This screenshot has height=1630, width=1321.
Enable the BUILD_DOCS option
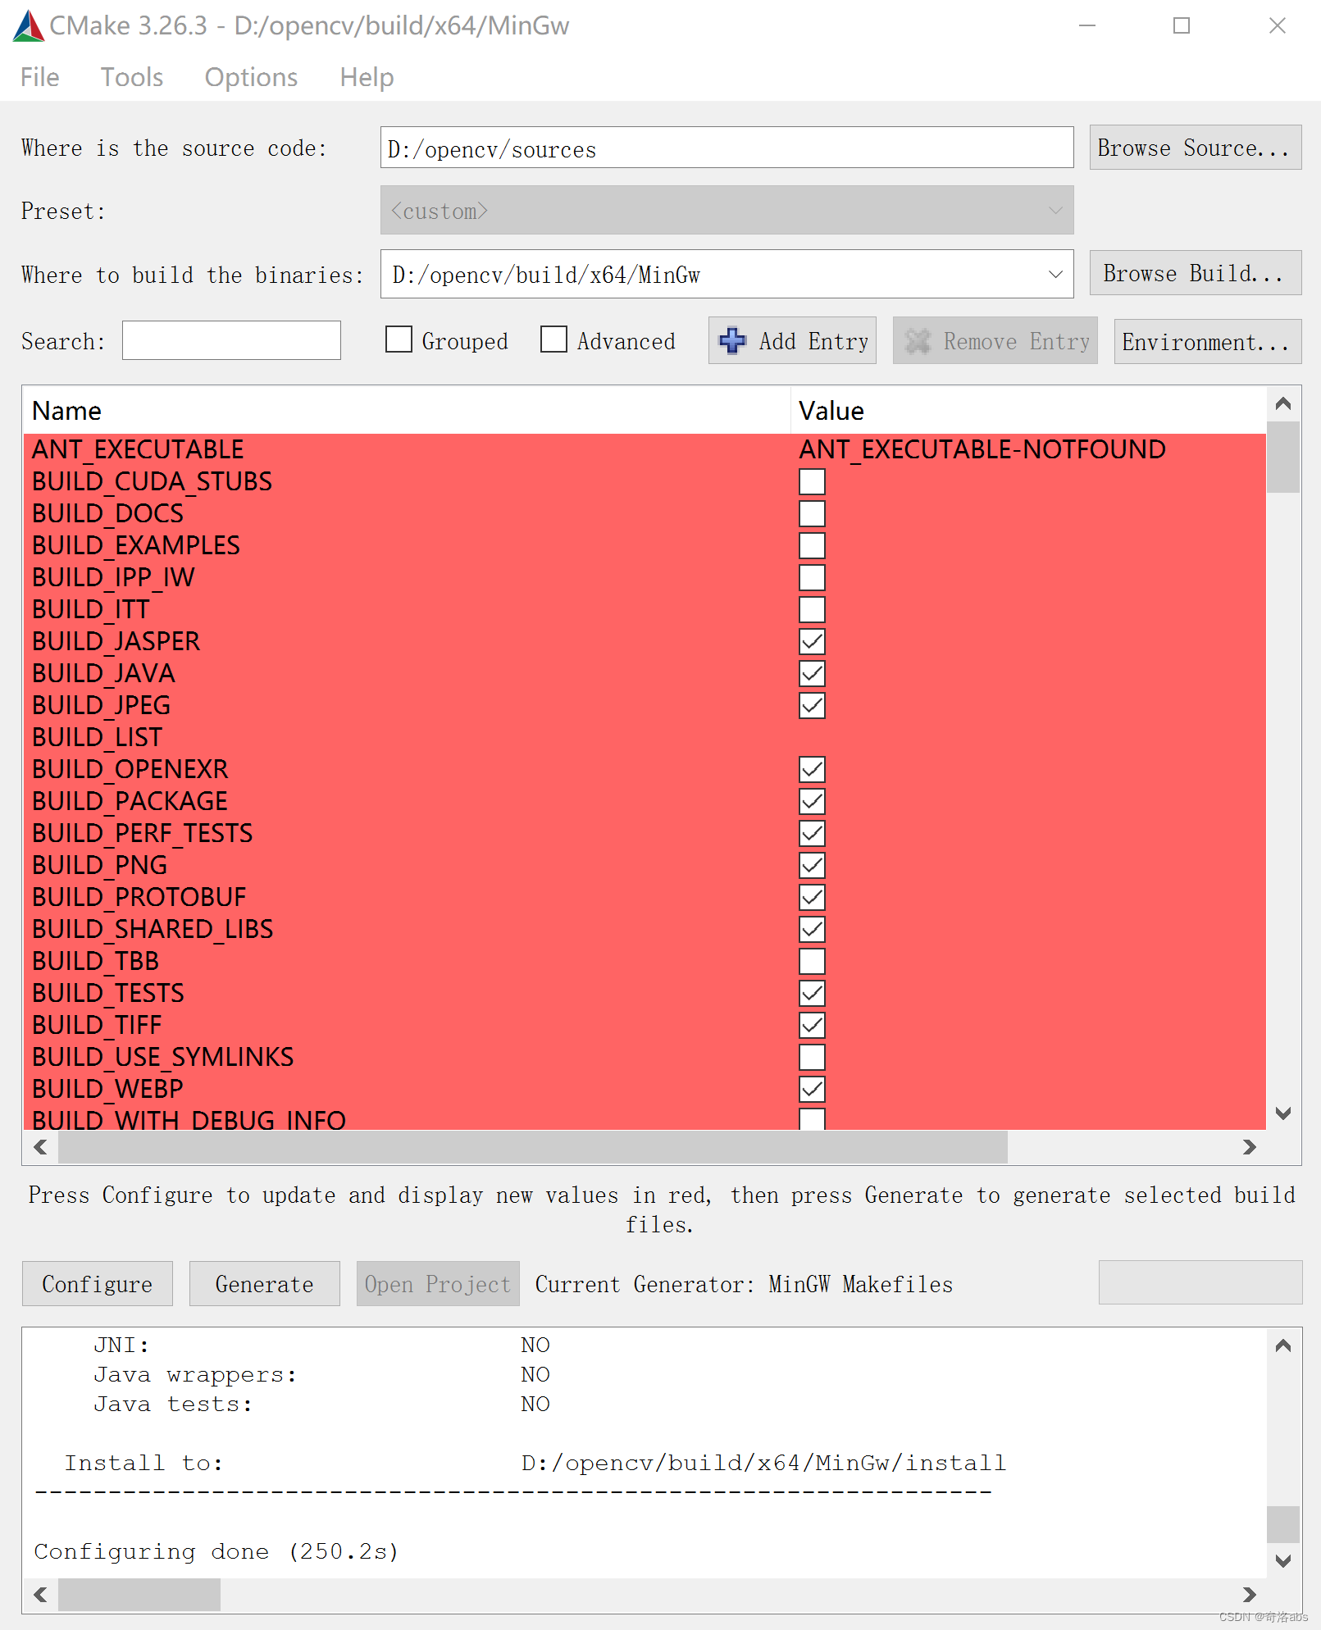point(811,512)
